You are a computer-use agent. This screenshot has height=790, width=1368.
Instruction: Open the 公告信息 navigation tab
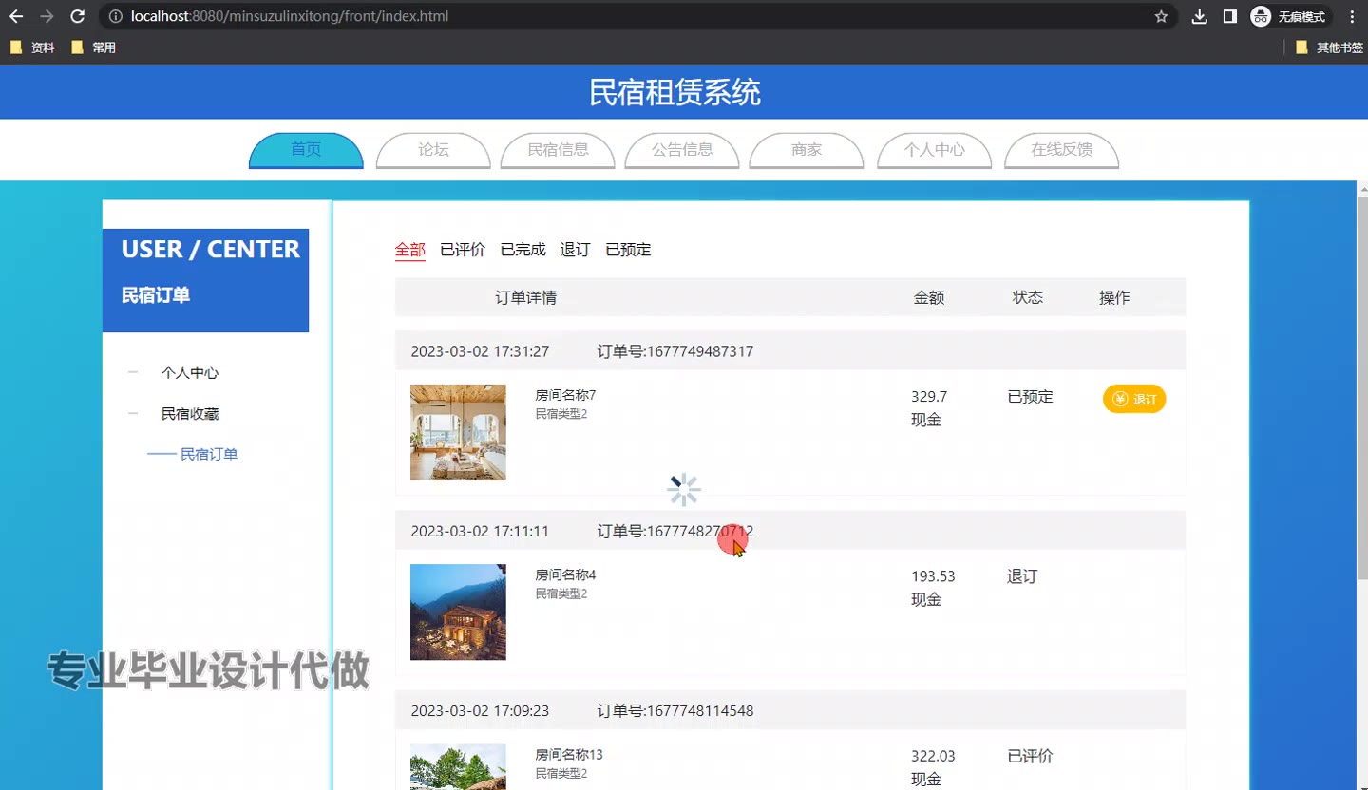(x=682, y=150)
